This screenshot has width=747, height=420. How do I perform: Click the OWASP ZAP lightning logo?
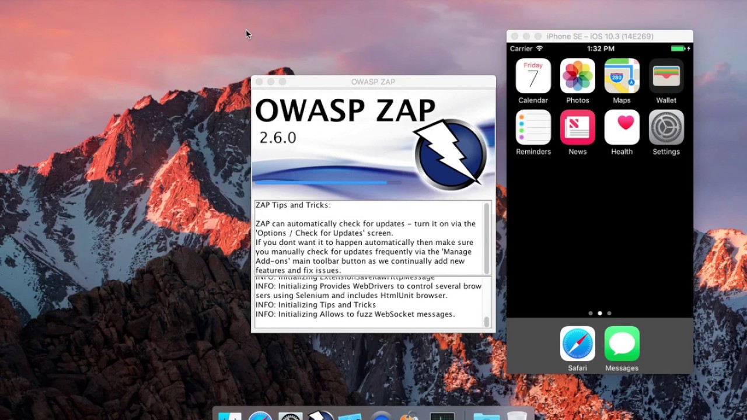[x=451, y=155]
